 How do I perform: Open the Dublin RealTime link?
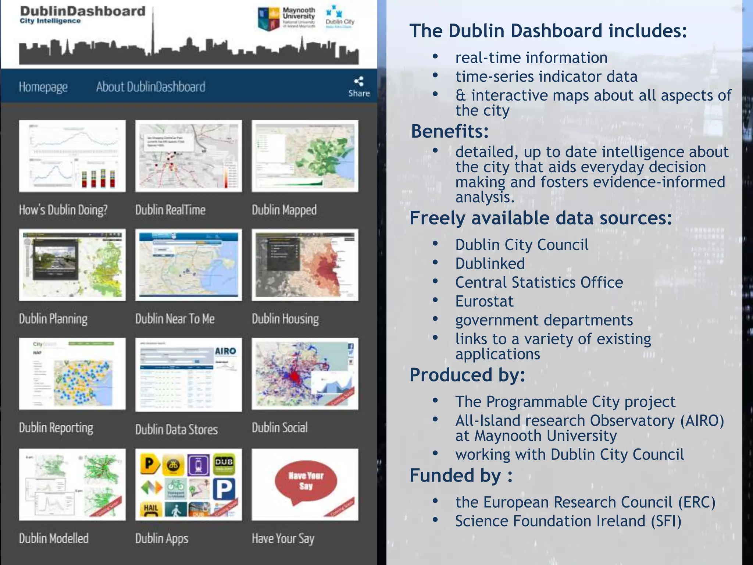coord(170,210)
